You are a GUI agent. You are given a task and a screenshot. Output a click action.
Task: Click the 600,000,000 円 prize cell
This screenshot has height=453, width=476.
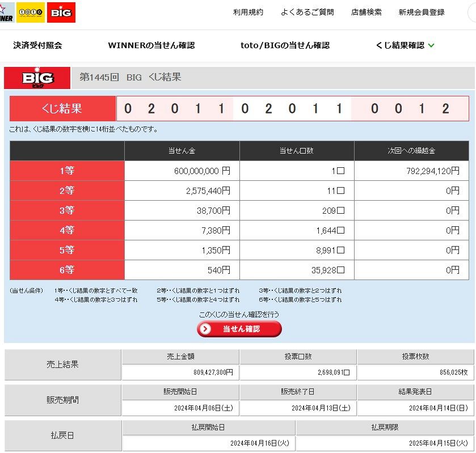182,171
